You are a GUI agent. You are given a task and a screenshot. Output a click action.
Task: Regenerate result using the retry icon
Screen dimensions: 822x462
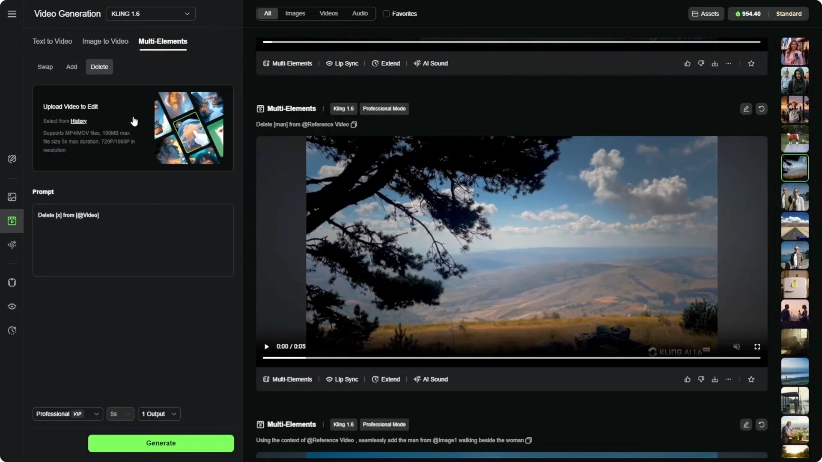[762, 109]
